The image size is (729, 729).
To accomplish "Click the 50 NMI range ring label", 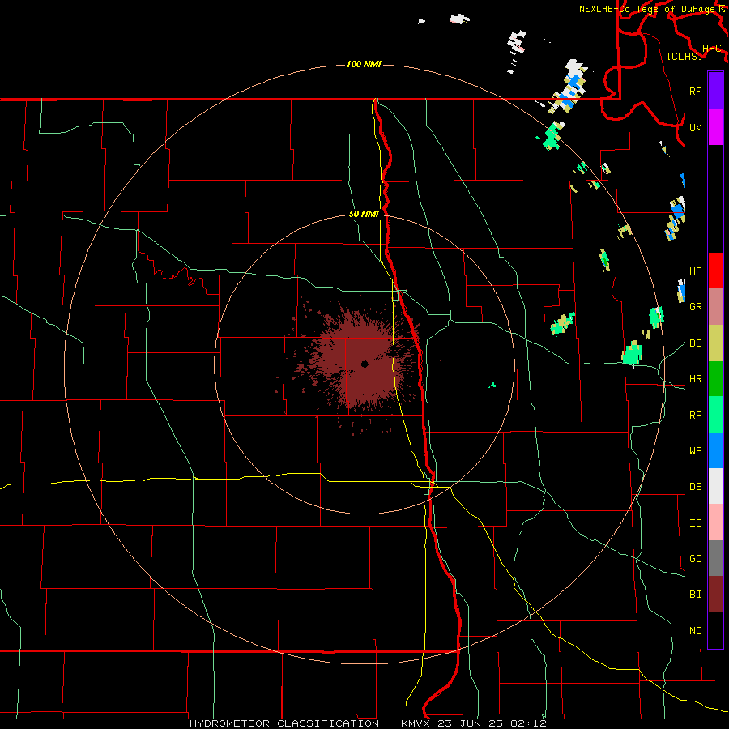I will coord(364,215).
